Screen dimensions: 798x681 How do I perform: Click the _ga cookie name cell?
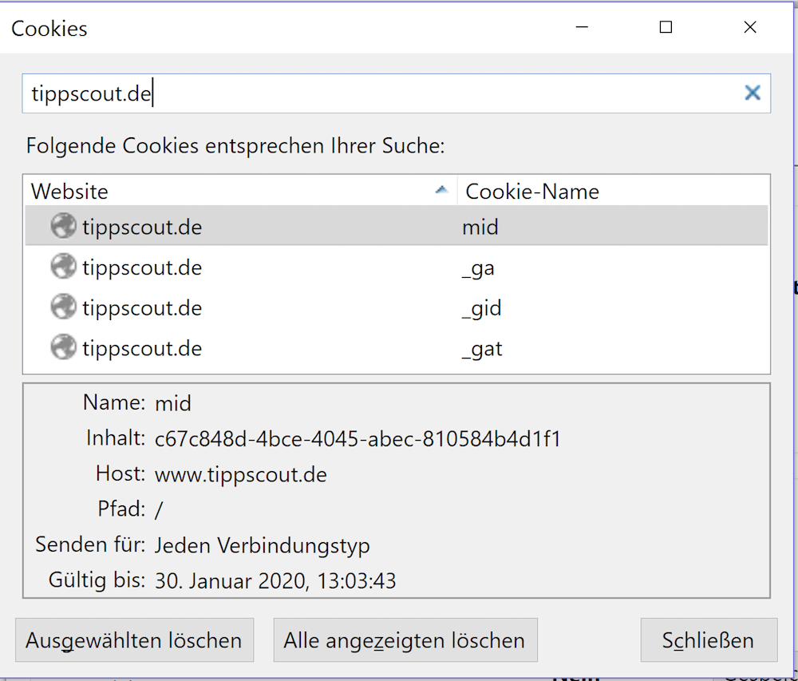(478, 269)
